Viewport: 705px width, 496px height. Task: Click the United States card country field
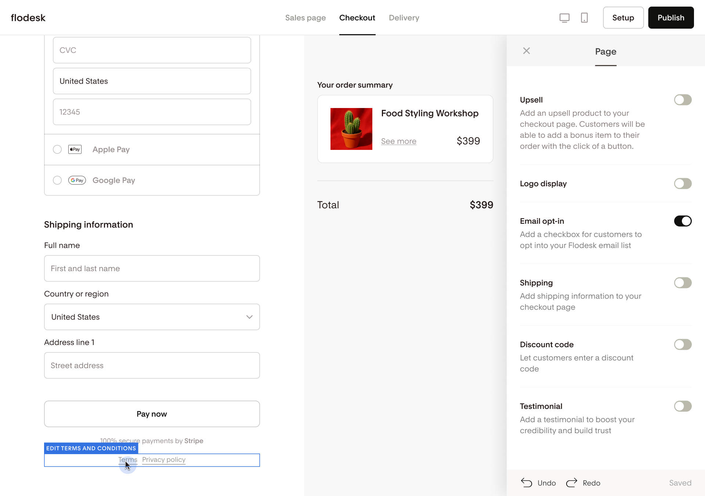pyautogui.click(x=152, y=81)
